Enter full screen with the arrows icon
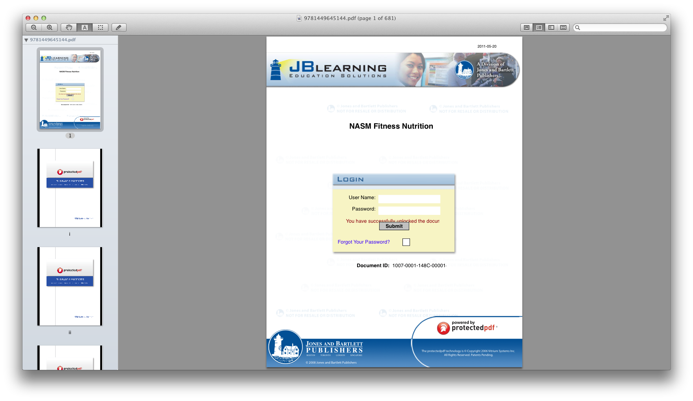 (666, 18)
